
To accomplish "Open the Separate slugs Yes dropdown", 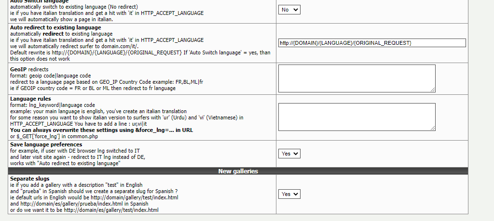I will click(x=289, y=194).
